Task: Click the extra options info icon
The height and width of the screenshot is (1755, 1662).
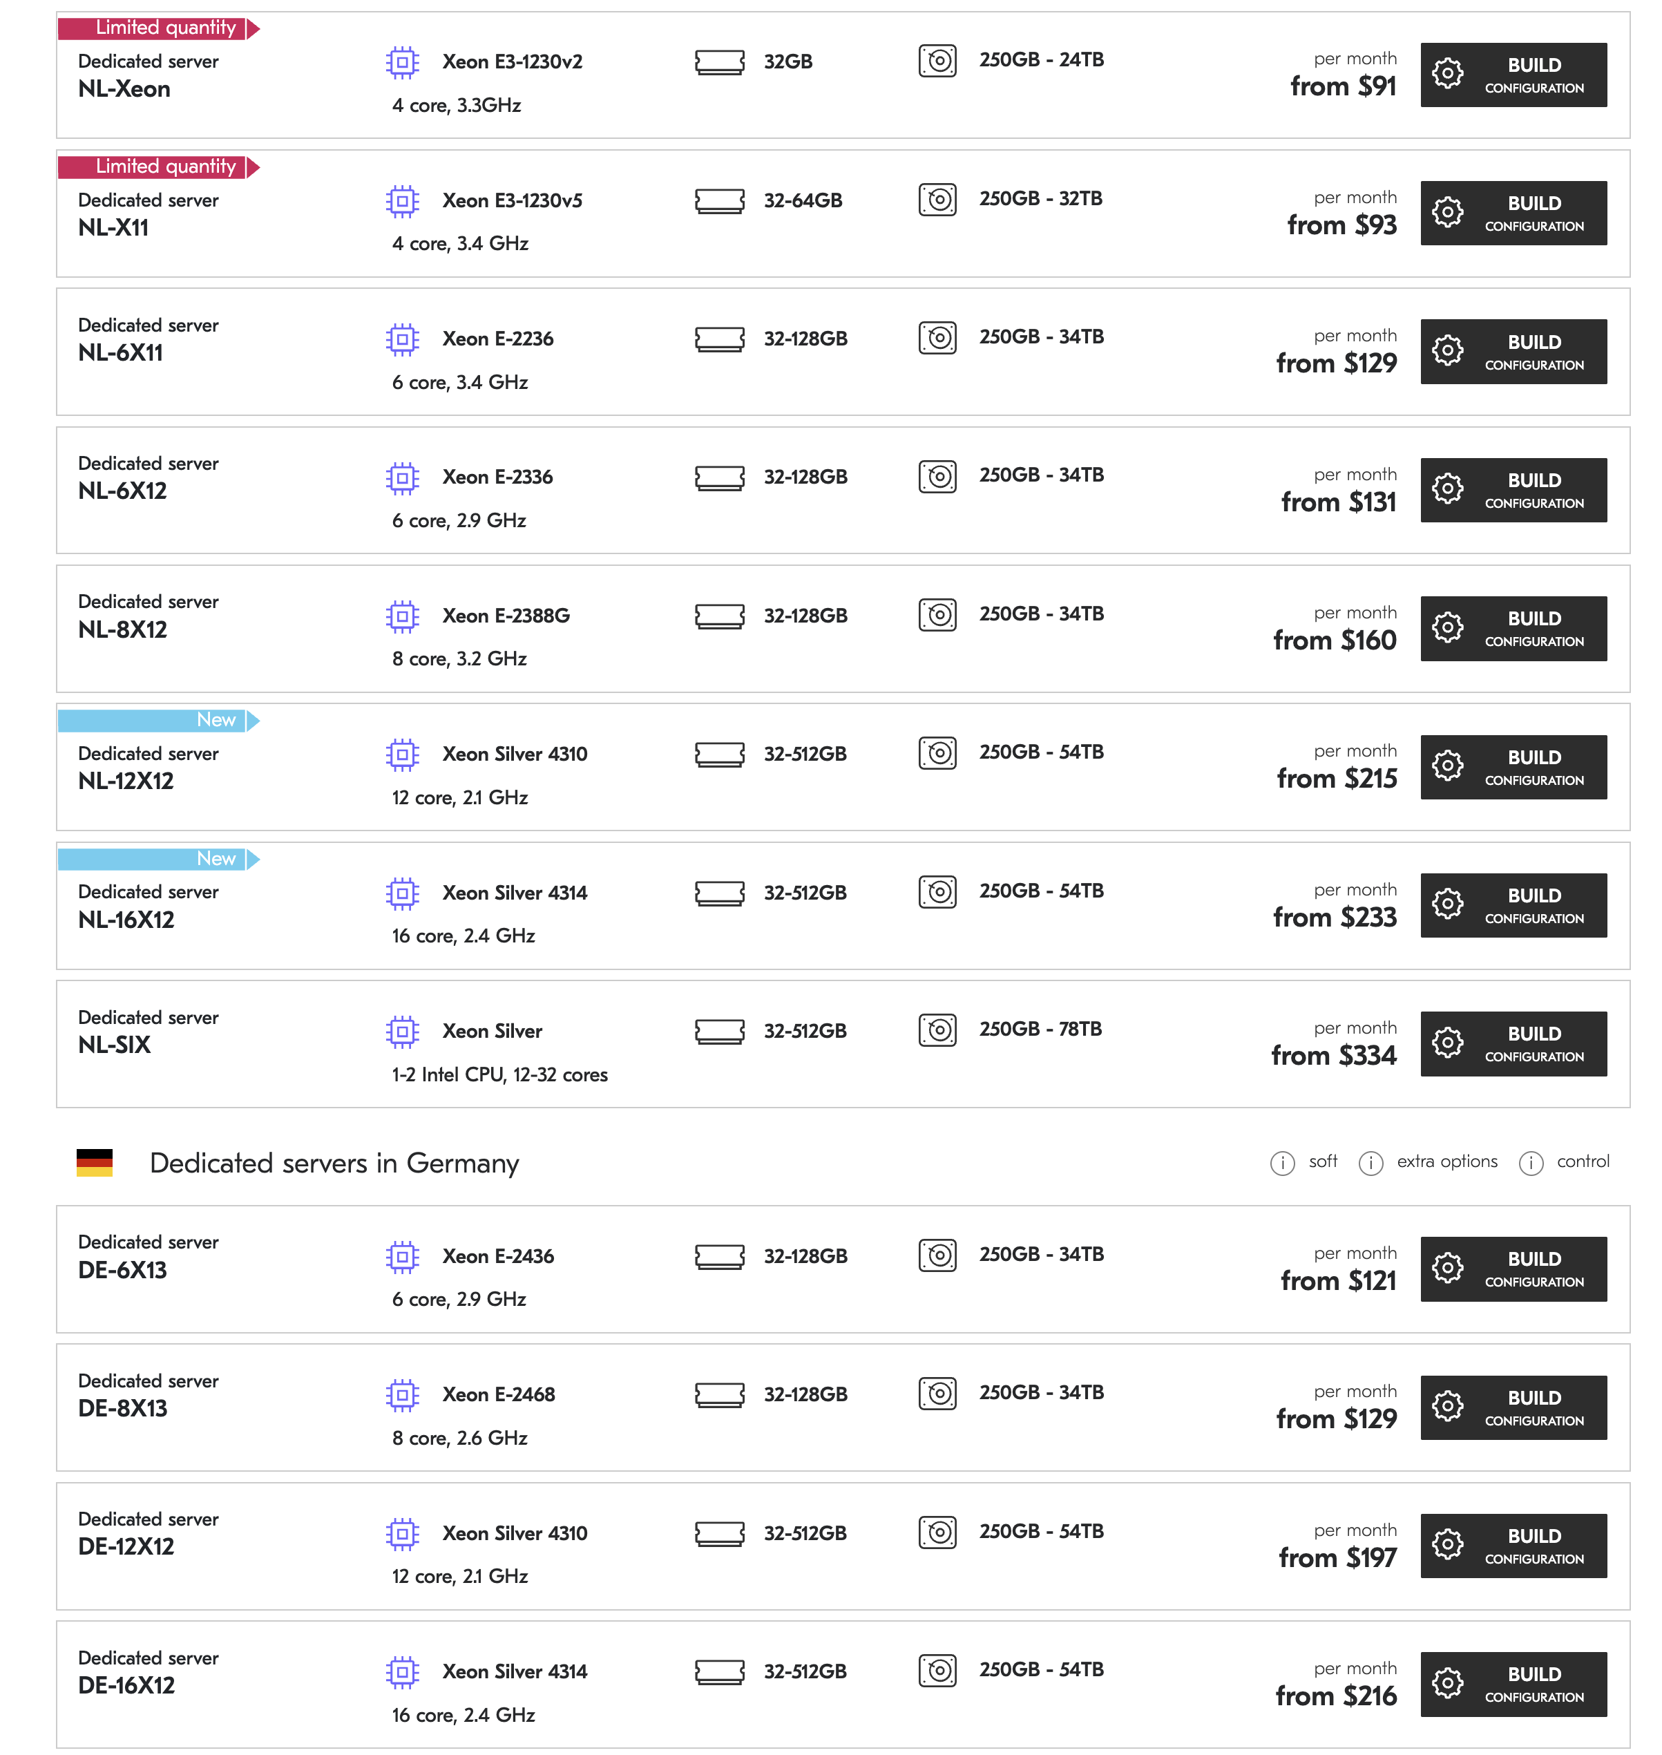Action: point(1370,1164)
